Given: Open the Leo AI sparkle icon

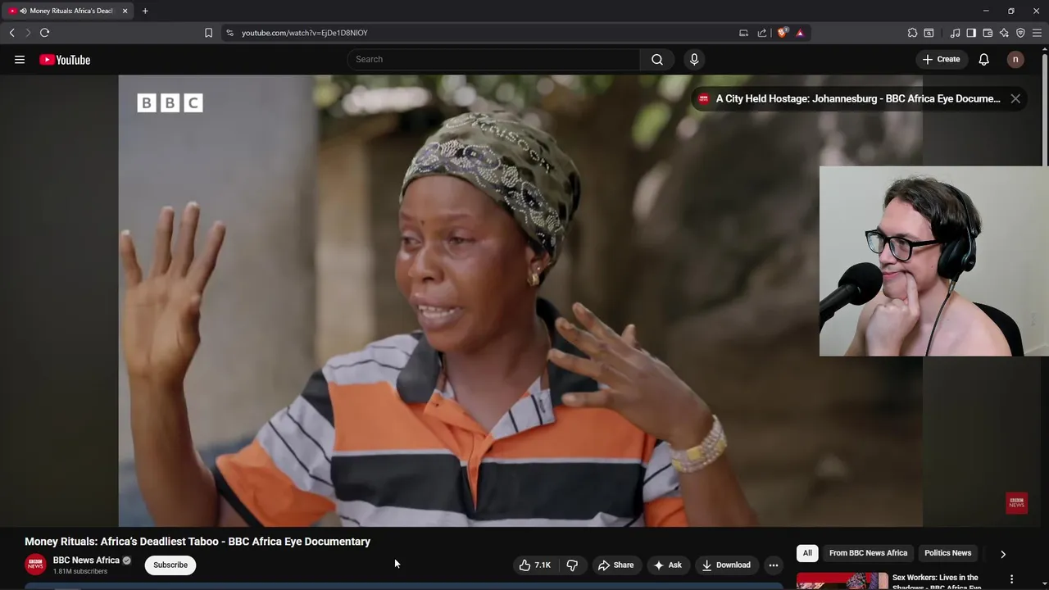Looking at the screenshot, I should point(1004,33).
